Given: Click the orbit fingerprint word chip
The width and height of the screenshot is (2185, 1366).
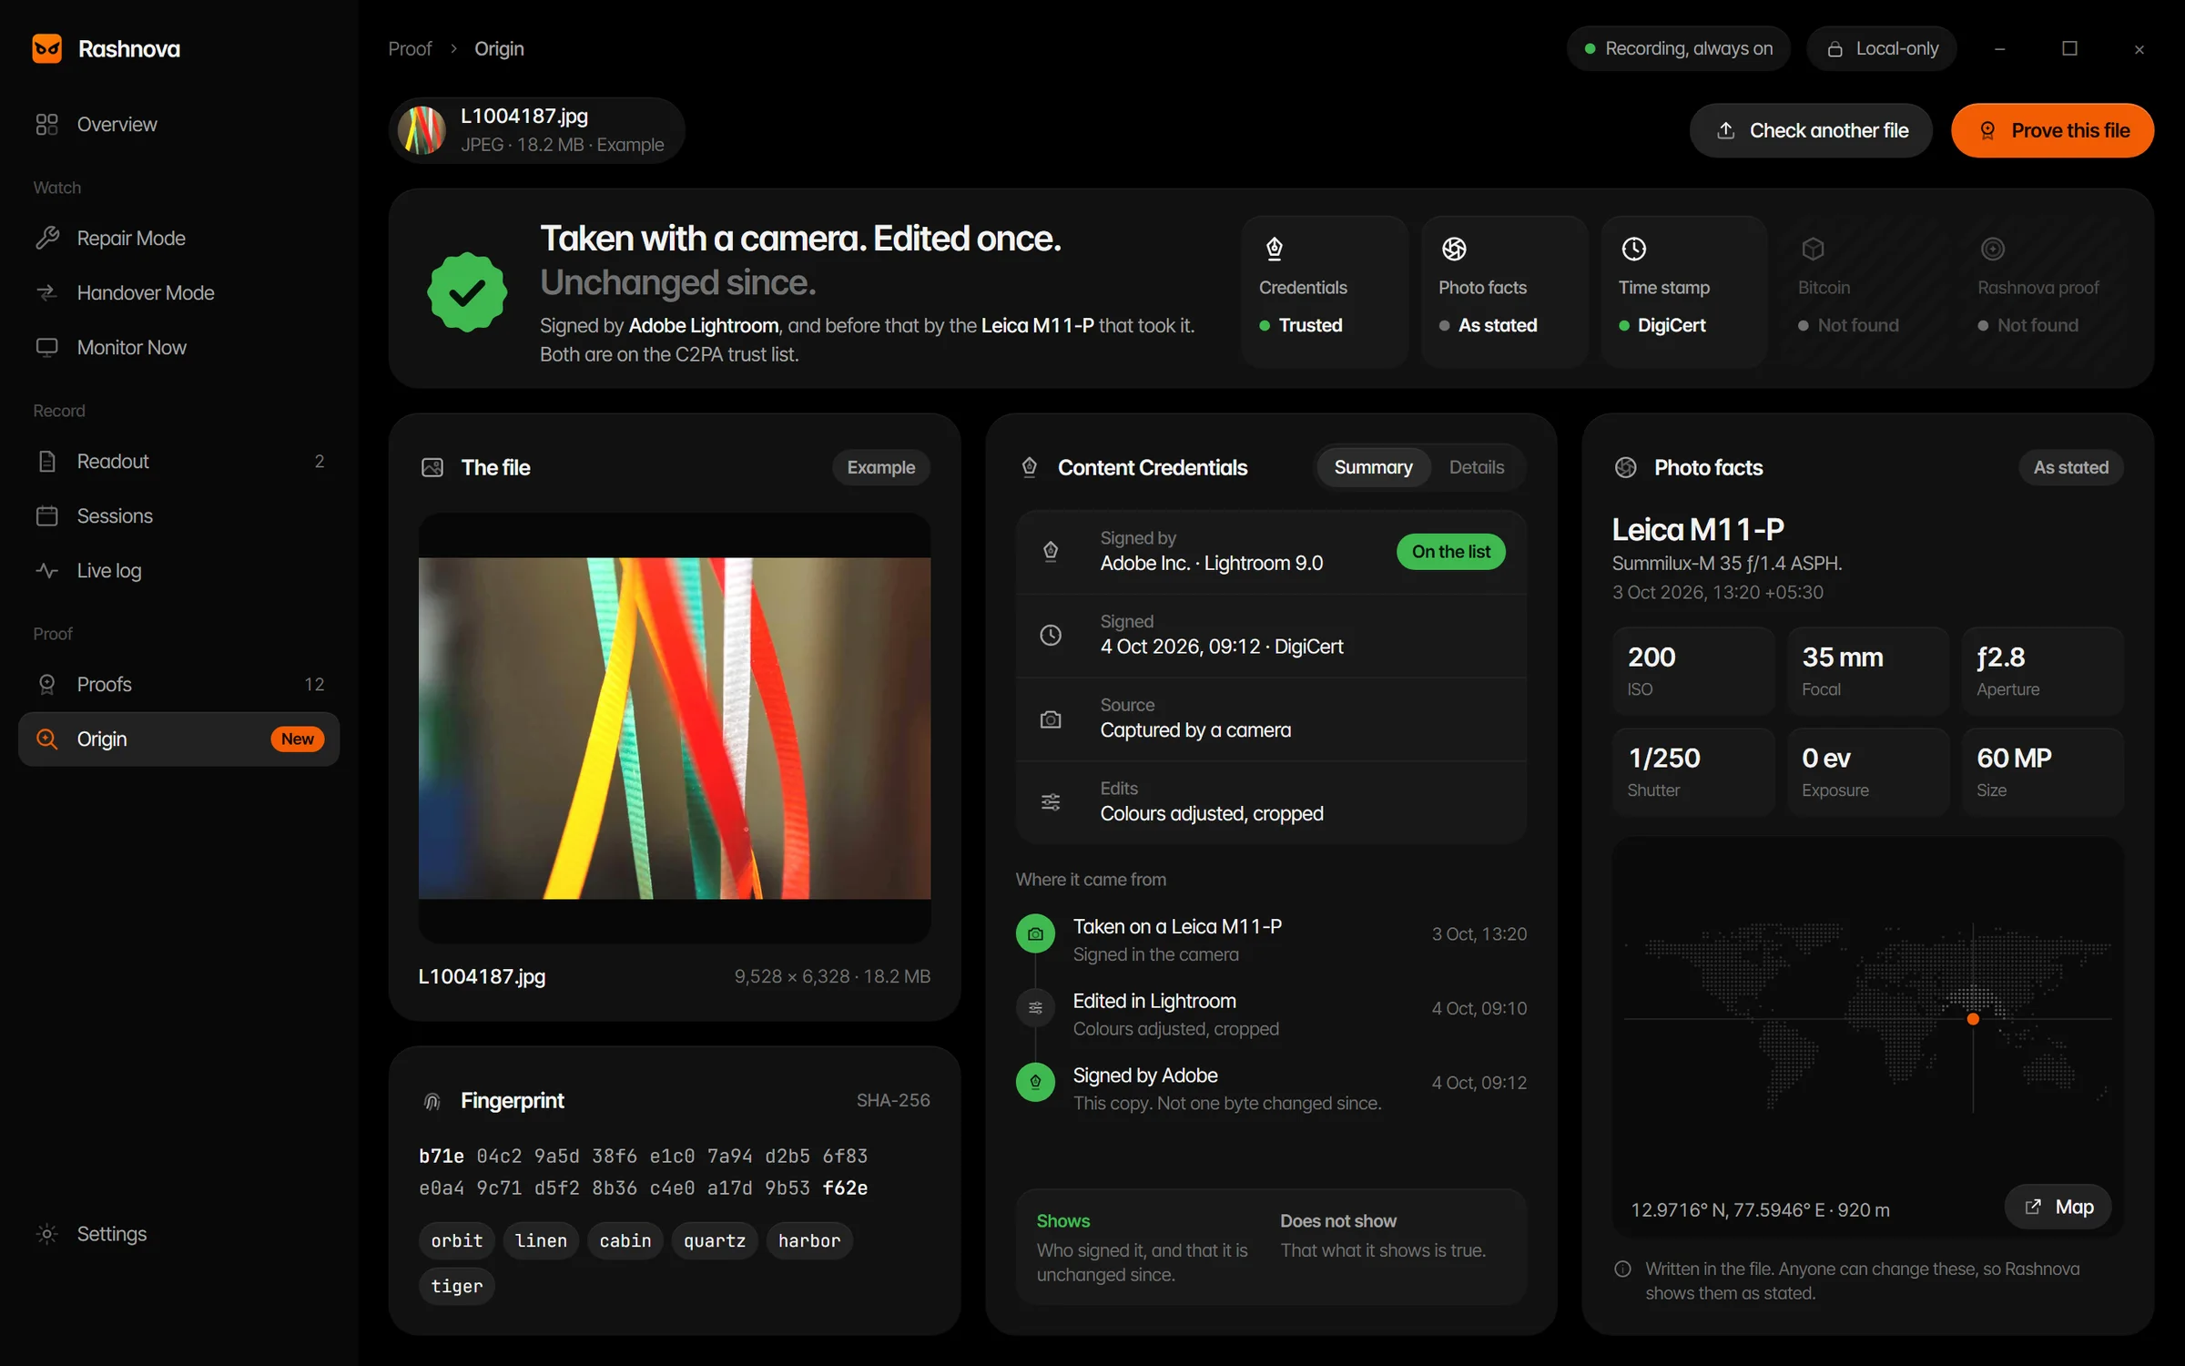Looking at the screenshot, I should click(457, 1240).
